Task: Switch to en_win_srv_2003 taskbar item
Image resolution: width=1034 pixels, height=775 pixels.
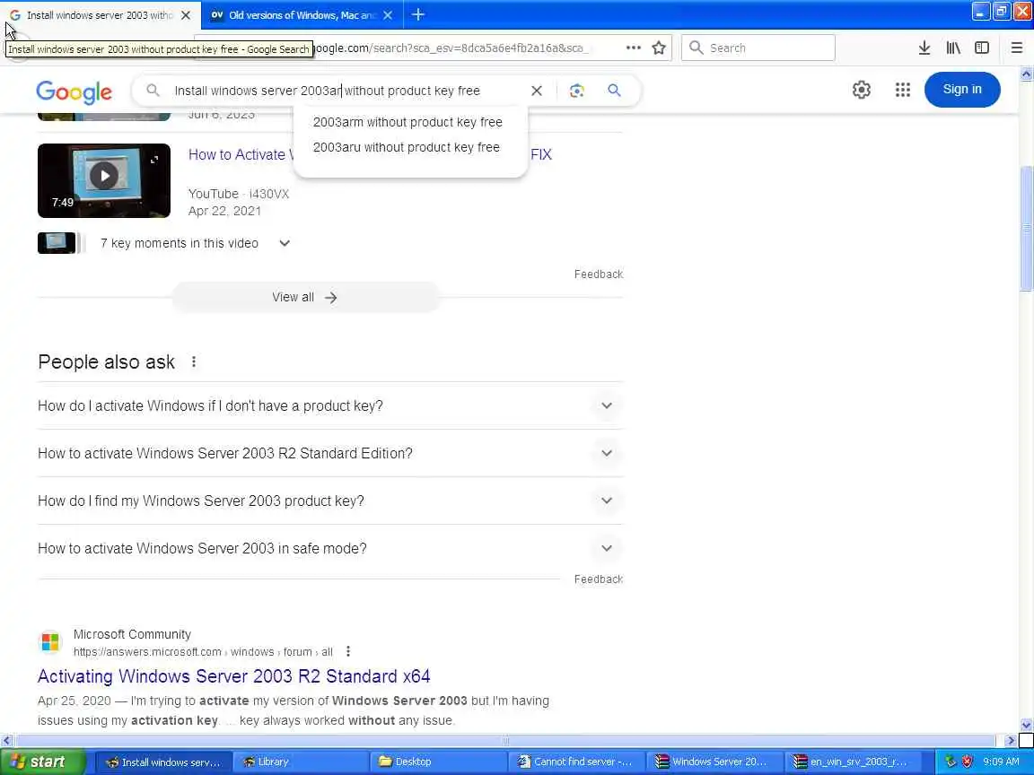Action: click(854, 762)
